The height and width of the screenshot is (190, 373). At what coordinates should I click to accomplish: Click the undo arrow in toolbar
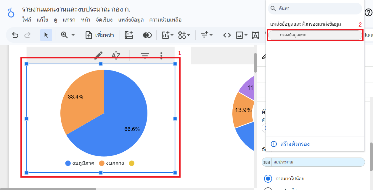(15, 35)
